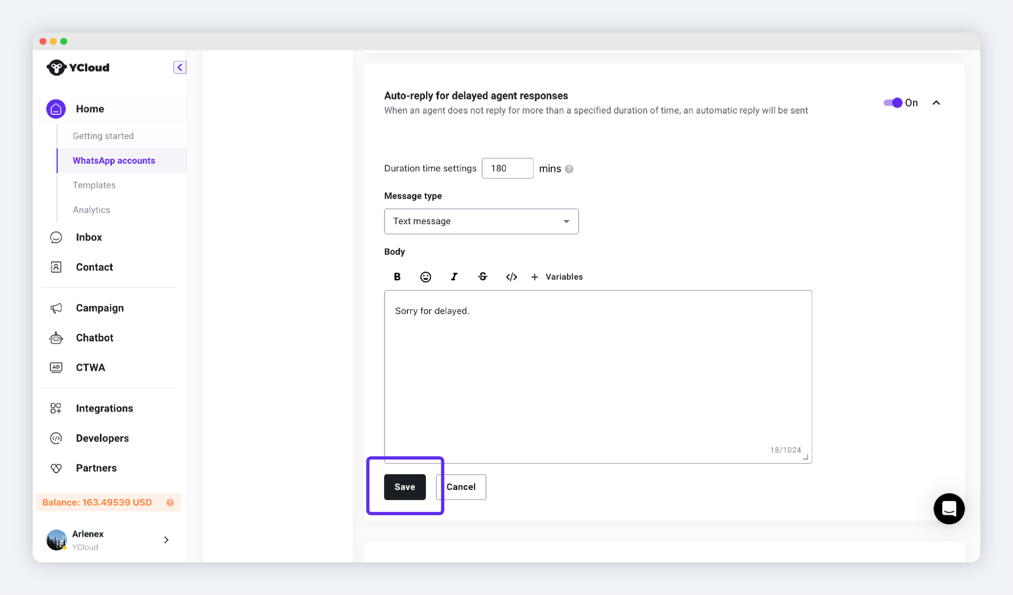Add Variables to message body
The image size is (1013, 595).
[557, 276]
